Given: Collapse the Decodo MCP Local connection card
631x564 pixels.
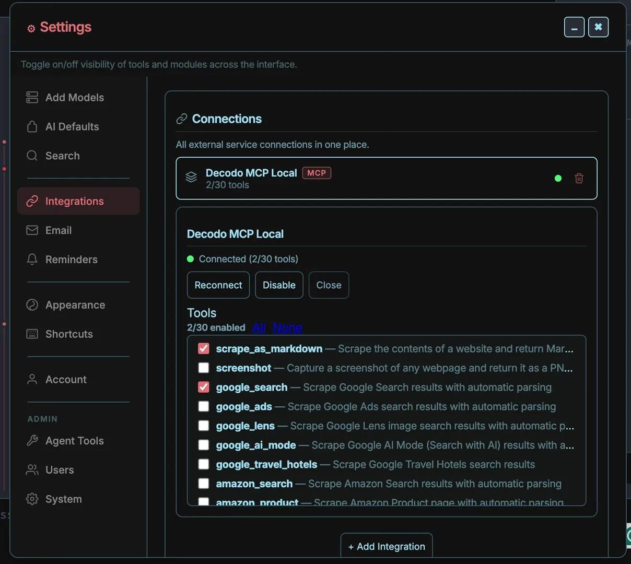Looking at the screenshot, I should pyautogui.click(x=387, y=178).
